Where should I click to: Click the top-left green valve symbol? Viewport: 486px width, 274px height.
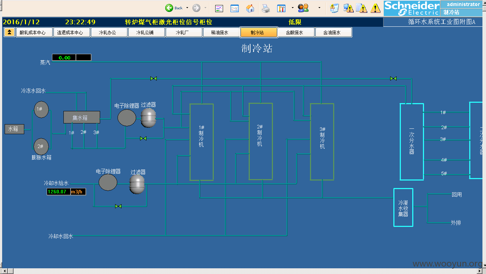(154, 78)
